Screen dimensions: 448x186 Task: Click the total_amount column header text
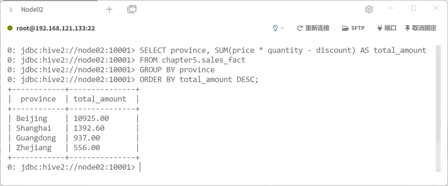100,99
